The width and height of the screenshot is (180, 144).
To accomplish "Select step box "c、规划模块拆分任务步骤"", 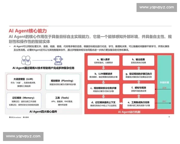I will click(x=103, y=89).
